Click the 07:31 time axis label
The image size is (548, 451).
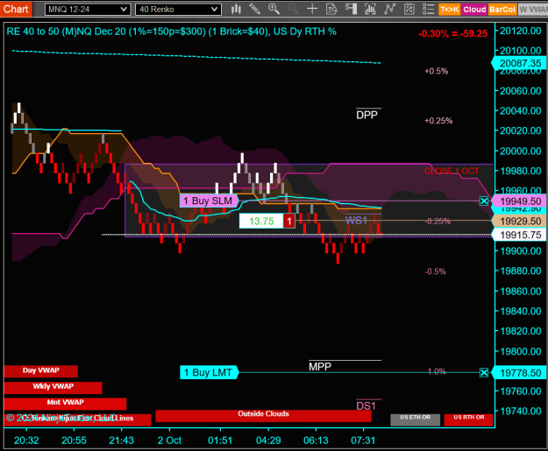click(x=363, y=440)
